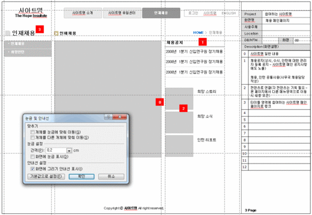Click the Location label cell
This screenshot has width=312, height=215.
251,33
